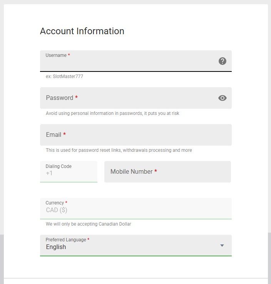This screenshot has width=271, height=284.
Task: Toggle password visibility with the eye icon
Action: pyautogui.click(x=222, y=98)
